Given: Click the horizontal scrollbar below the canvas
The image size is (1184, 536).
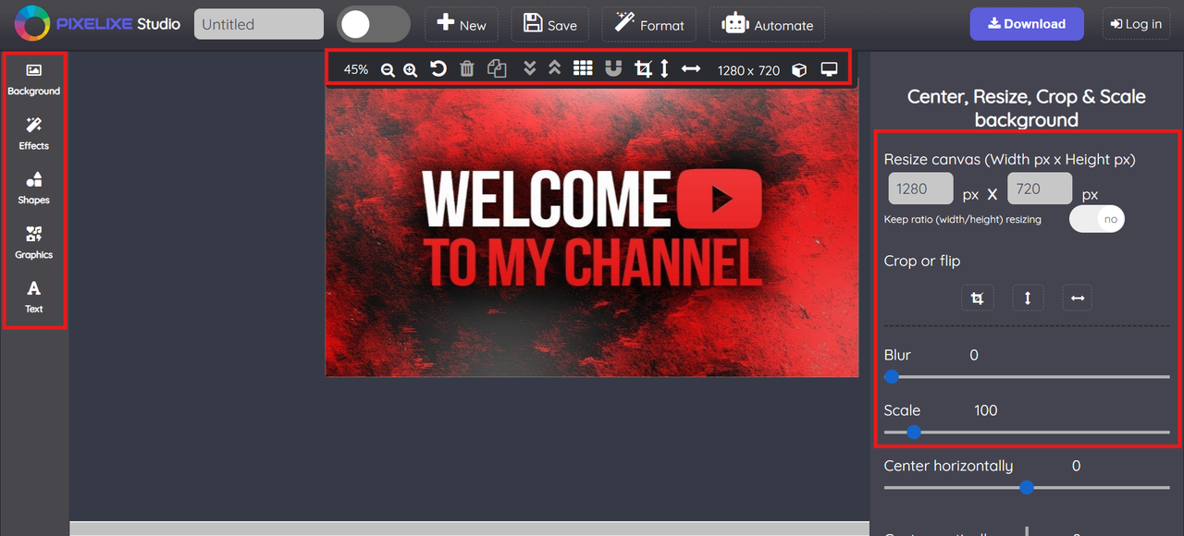Looking at the screenshot, I should click(x=469, y=529).
